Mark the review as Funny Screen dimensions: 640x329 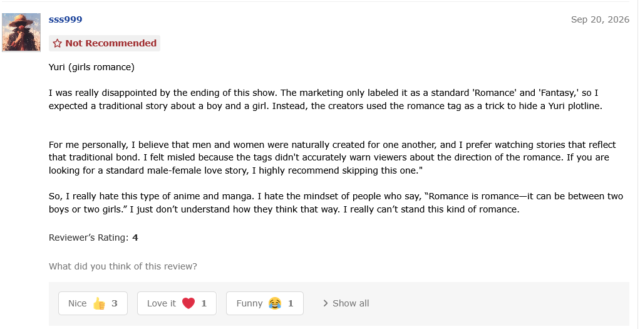click(x=265, y=303)
